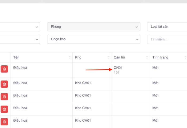
Task: Sort by Căn hộ using its arrows
Action: pos(147,58)
